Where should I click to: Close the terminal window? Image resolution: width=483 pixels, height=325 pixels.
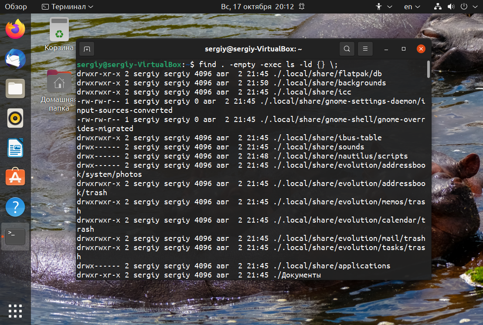pyautogui.click(x=421, y=49)
